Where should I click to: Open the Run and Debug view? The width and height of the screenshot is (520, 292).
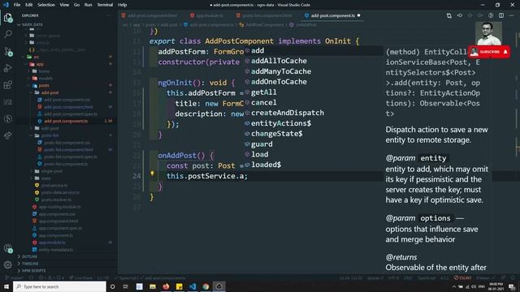click(8, 68)
